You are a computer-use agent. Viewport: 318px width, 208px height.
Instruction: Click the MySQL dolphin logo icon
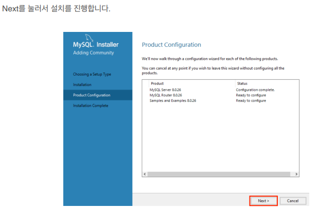(x=89, y=38)
